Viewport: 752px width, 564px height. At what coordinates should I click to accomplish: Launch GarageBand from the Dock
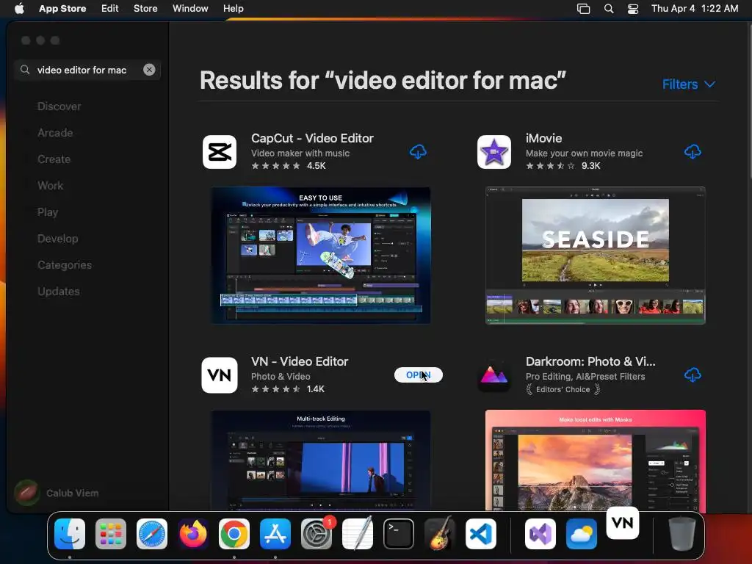click(x=440, y=534)
